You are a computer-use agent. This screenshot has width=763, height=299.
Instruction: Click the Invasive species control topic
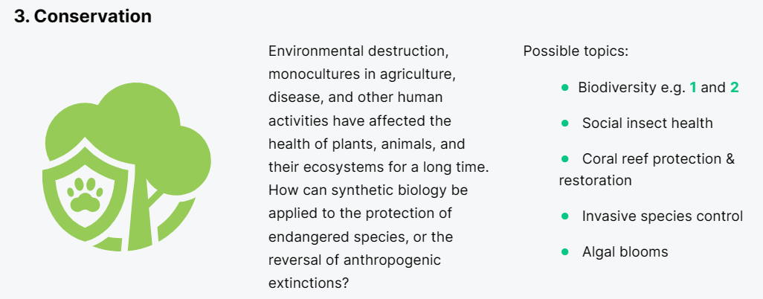[x=663, y=216]
